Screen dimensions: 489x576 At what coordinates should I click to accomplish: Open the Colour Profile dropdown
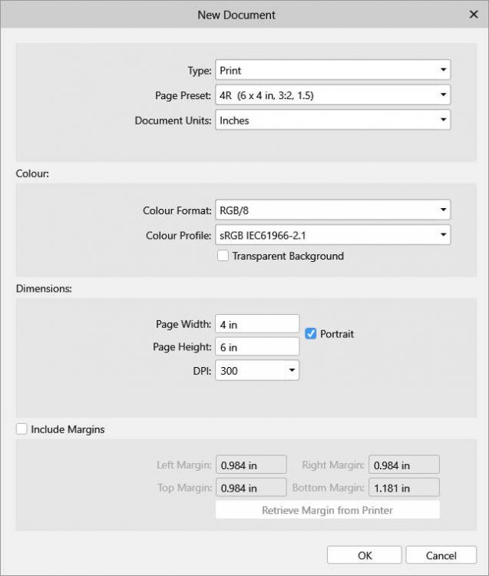click(x=332, y=235)
